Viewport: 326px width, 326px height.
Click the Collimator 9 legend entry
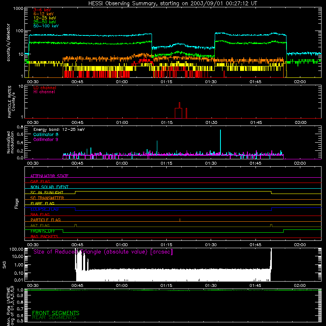click(46, 139)
